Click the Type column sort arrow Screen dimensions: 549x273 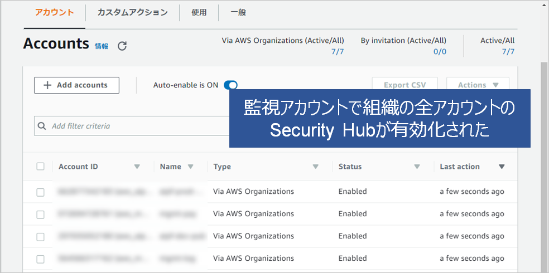tap(315, 167)
